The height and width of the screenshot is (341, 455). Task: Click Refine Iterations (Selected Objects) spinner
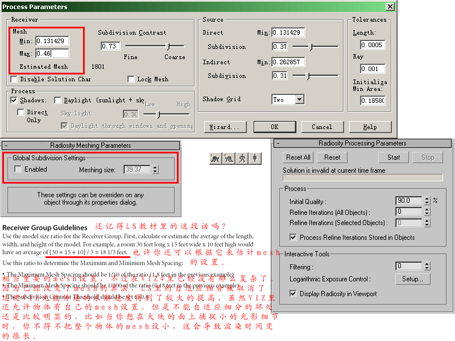coord(427,223)
